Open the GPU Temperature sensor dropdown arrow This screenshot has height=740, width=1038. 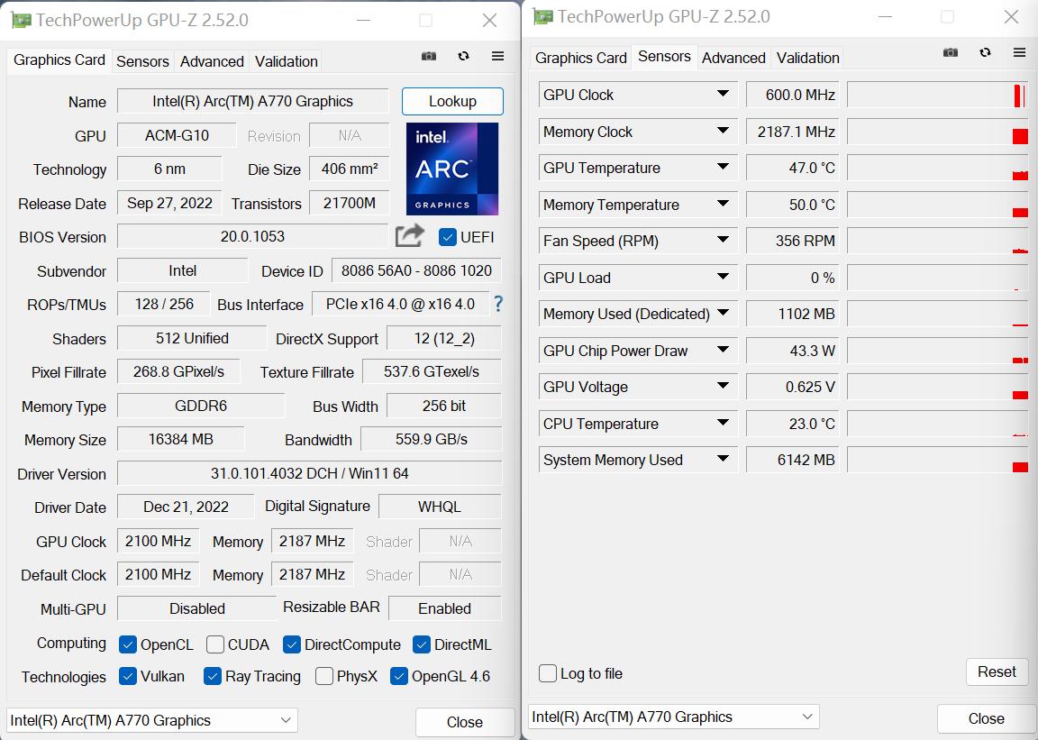pos(723,168)
